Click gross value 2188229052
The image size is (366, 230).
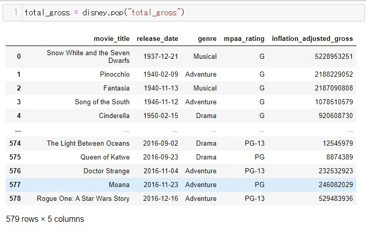[334, 74]
